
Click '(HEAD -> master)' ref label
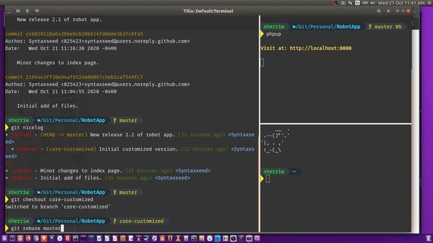(x=64, y=135)
